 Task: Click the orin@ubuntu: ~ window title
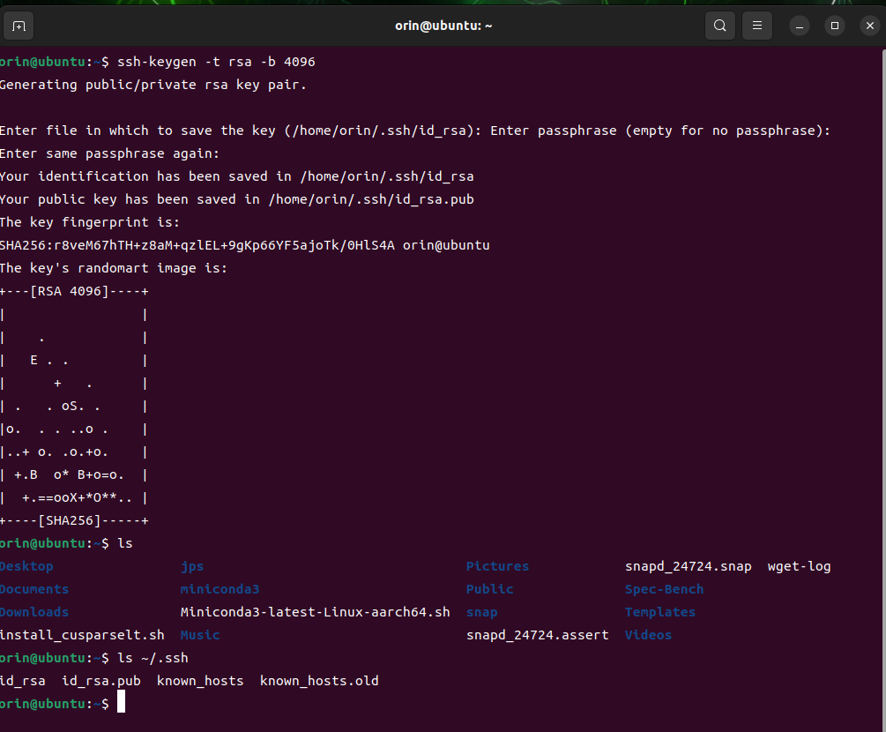click(x=443, y=26)
